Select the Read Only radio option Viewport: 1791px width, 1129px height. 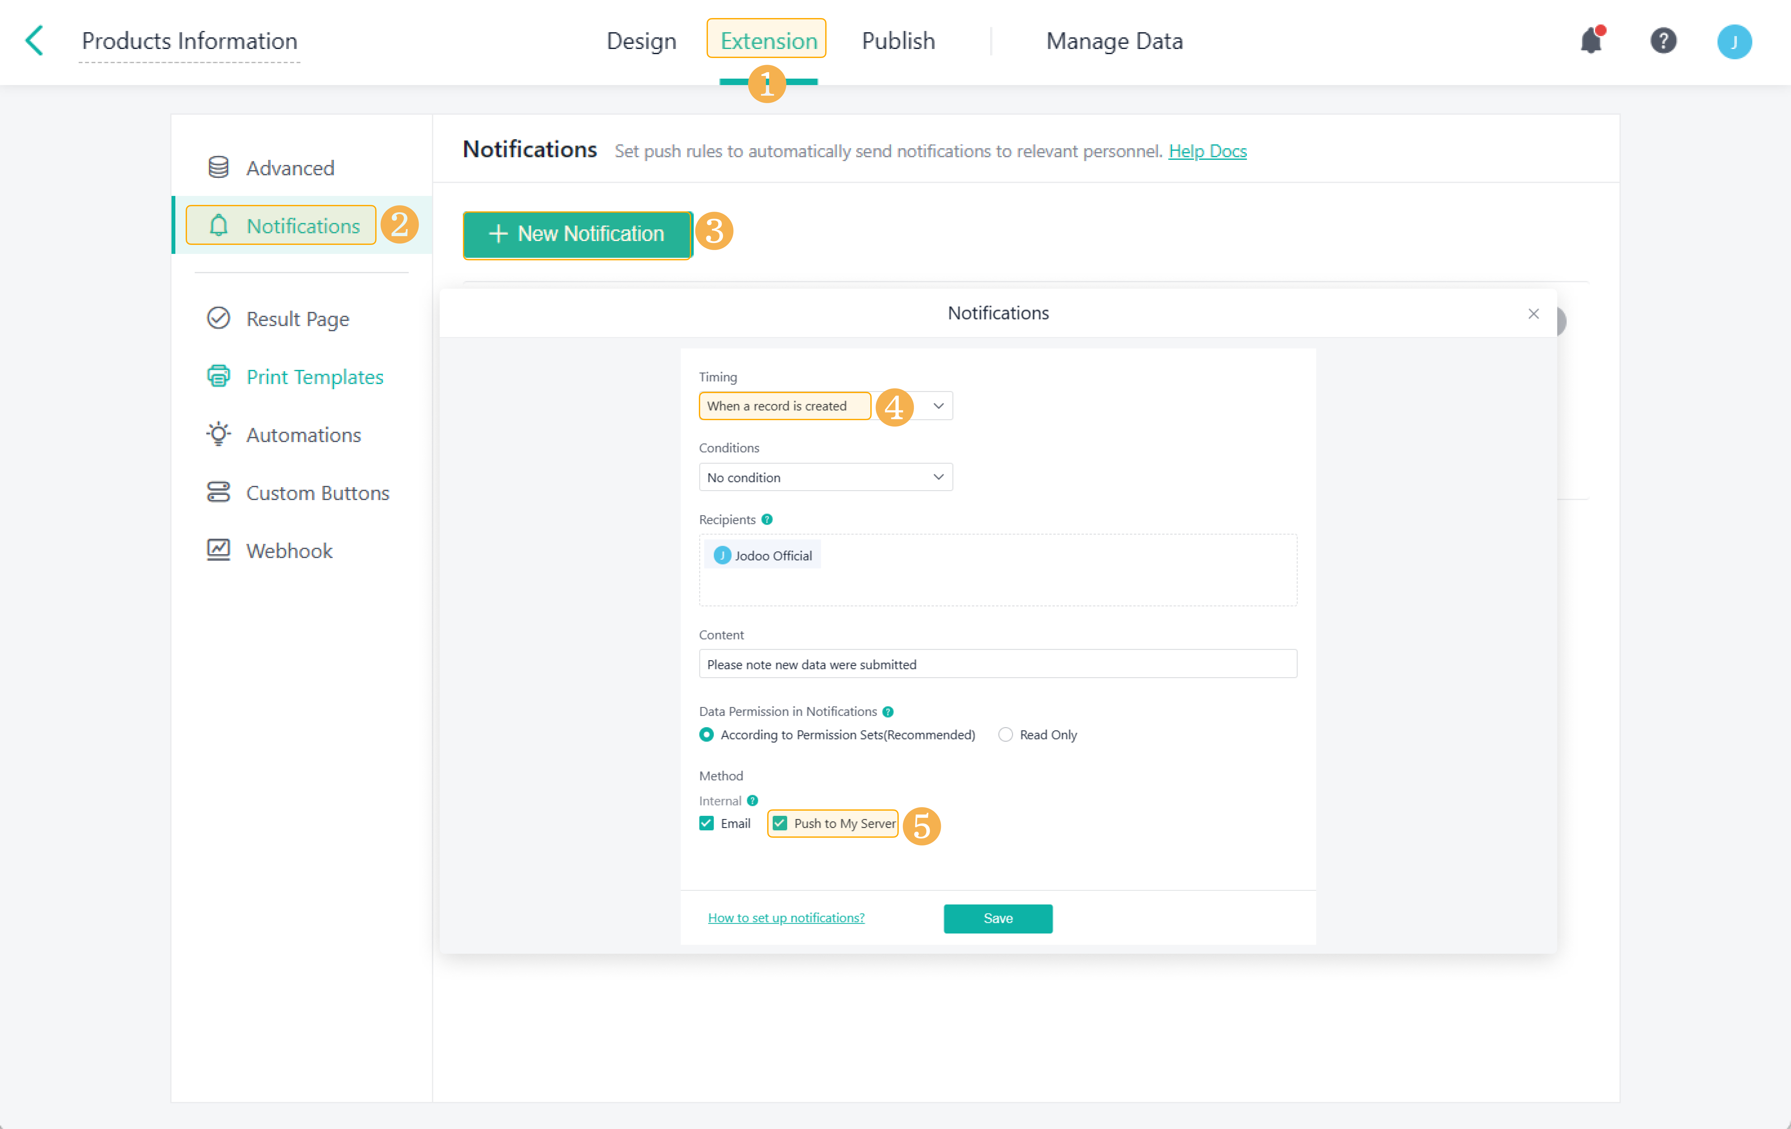(x=1005, y=734)
